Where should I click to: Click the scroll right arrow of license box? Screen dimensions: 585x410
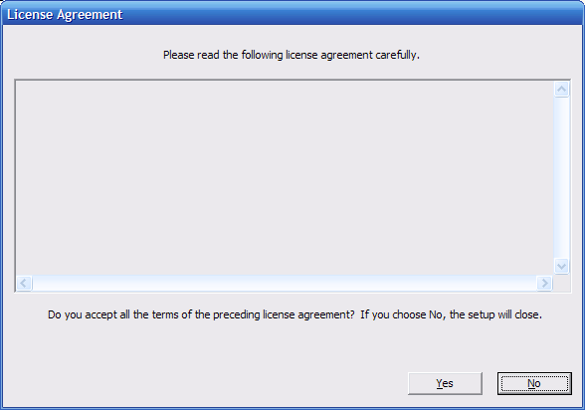pos(544,284)
